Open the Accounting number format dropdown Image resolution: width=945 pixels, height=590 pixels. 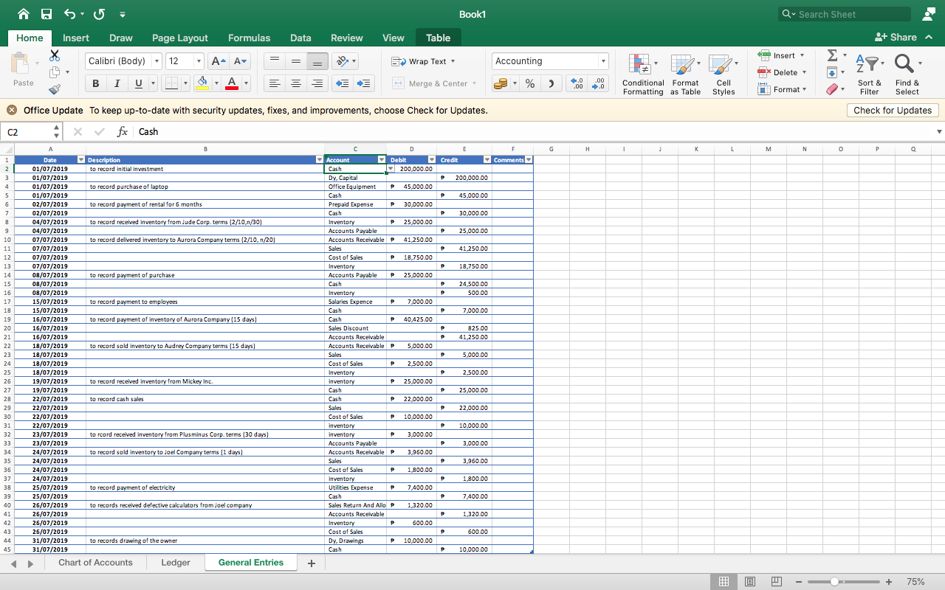pyautogui.click(x=603, y=61)
